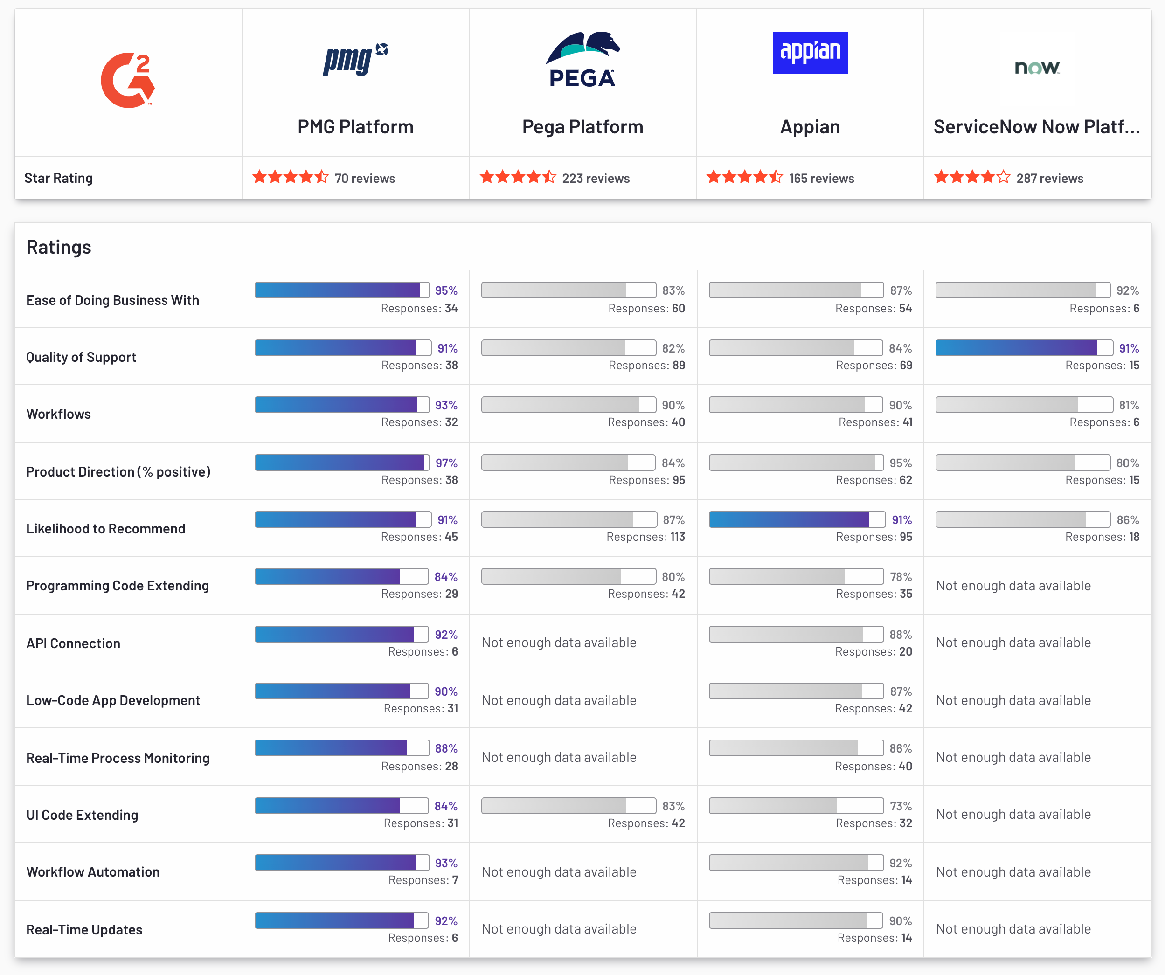
Task: Click PMG Workflows 93% value
Action: tap(446, 405)
